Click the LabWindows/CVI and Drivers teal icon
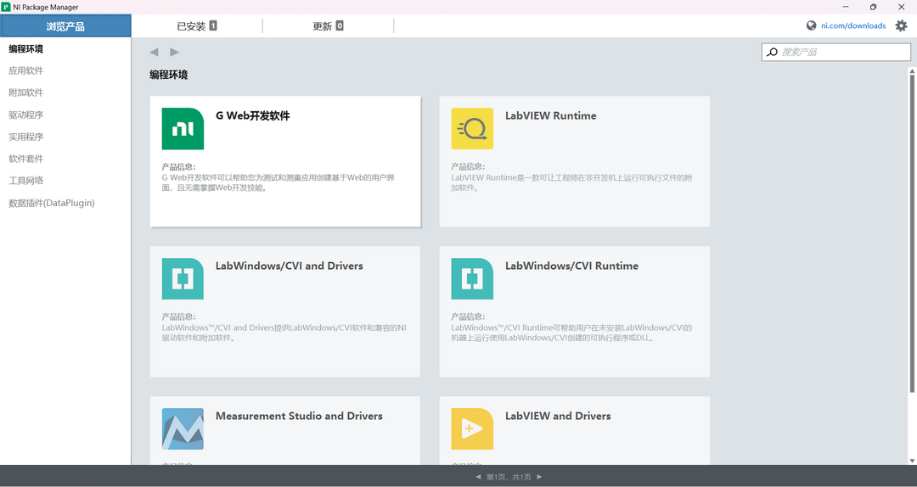The height and width of the screenshot is (487, 917). click(183, 279)
